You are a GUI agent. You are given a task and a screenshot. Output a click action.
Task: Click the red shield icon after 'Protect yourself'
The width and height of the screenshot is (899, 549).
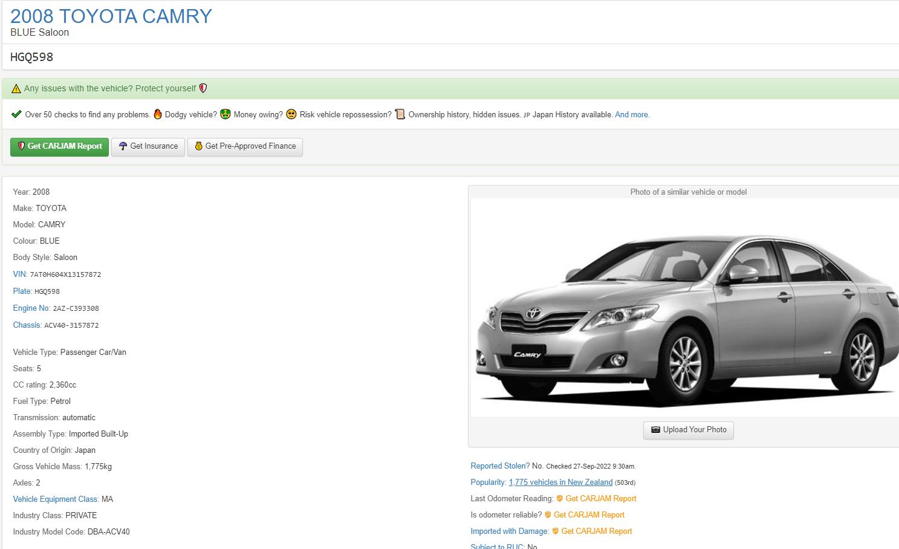point(203,88)
